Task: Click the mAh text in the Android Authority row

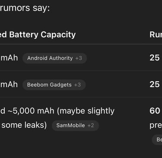Action: (9, 58)
